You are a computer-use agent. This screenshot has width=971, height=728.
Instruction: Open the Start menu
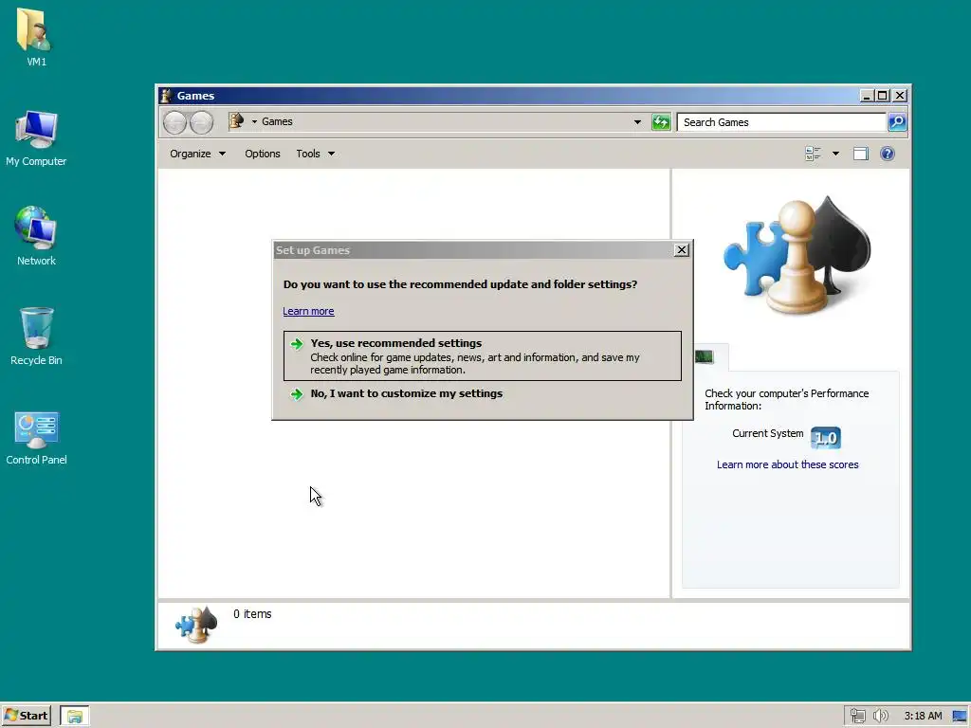[26, 716]
